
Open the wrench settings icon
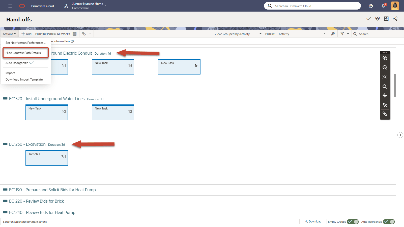[x=333, y=34]
